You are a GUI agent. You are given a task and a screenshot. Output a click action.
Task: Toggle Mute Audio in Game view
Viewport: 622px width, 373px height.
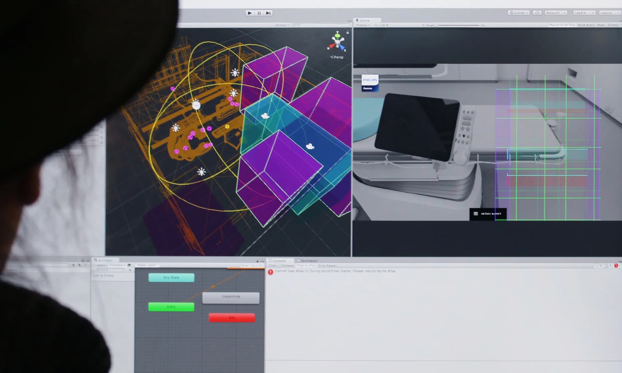click(586, 25)
